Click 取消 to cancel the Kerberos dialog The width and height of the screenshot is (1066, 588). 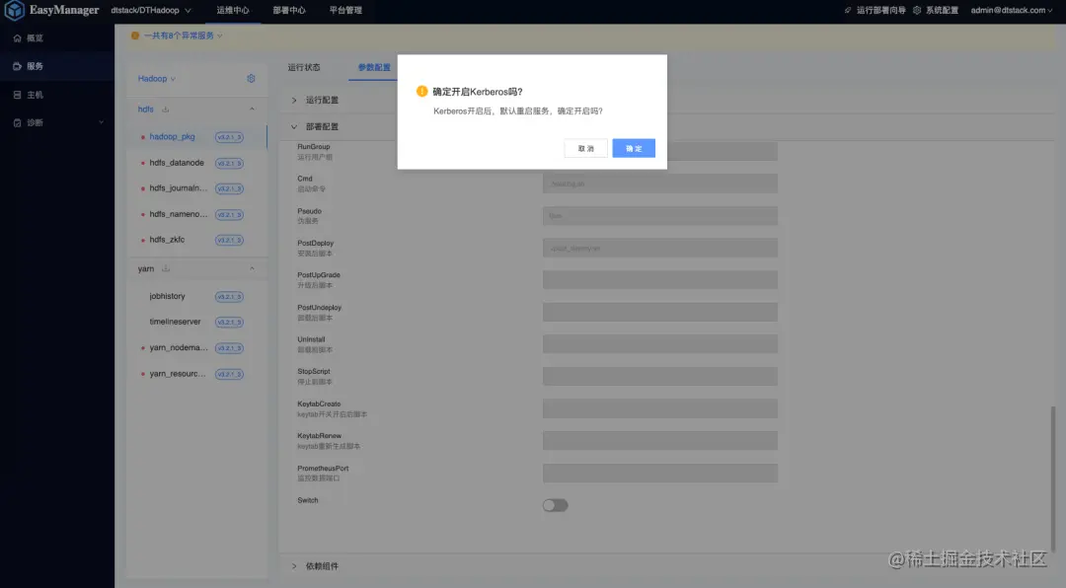(586, 148)
